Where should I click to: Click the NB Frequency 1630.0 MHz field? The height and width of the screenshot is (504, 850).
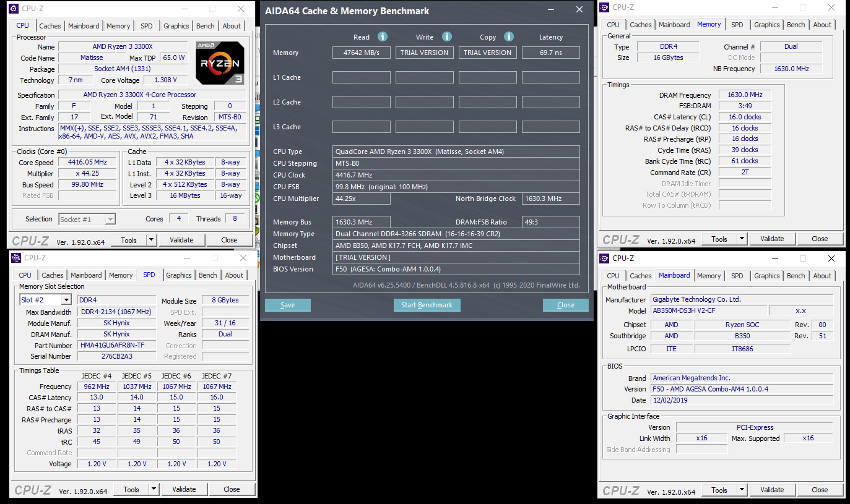(791, 69)
